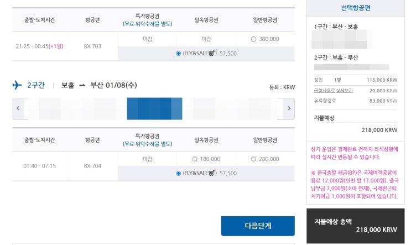Click the BX 704 flight number
411x245 pixels.
[92, 166]
